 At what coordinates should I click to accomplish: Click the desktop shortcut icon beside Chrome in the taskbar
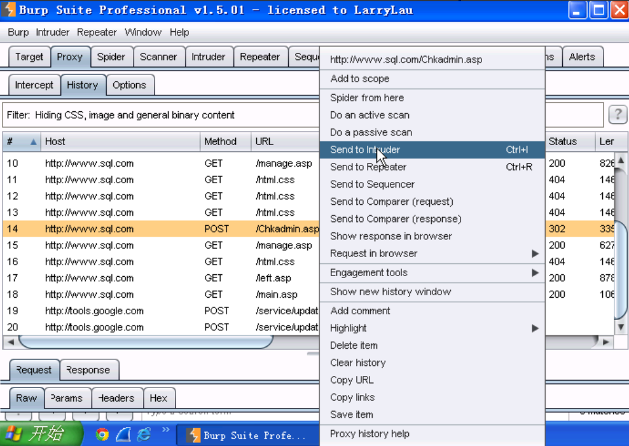123,435
